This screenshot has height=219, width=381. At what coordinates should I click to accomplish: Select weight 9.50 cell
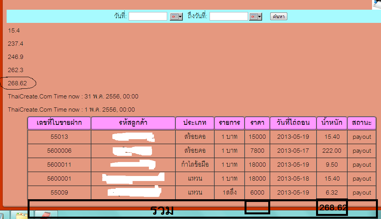[332, 165]
